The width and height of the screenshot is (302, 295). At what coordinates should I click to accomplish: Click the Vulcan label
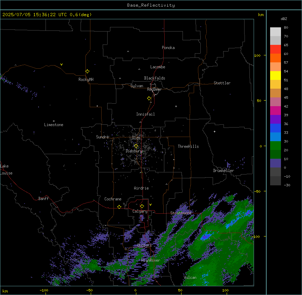pyautogui.click(x=190, y=277)
